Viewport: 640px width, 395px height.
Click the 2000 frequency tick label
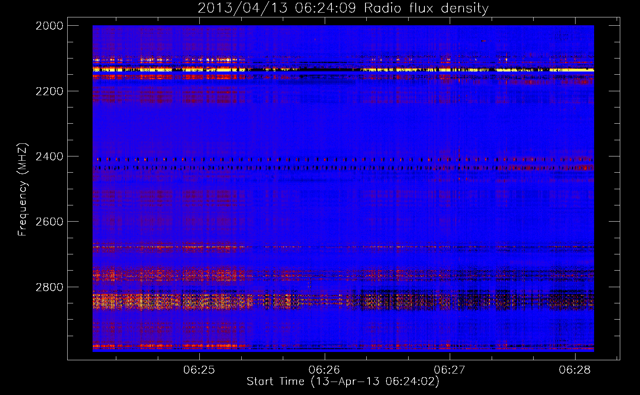[x=49, y=26]
